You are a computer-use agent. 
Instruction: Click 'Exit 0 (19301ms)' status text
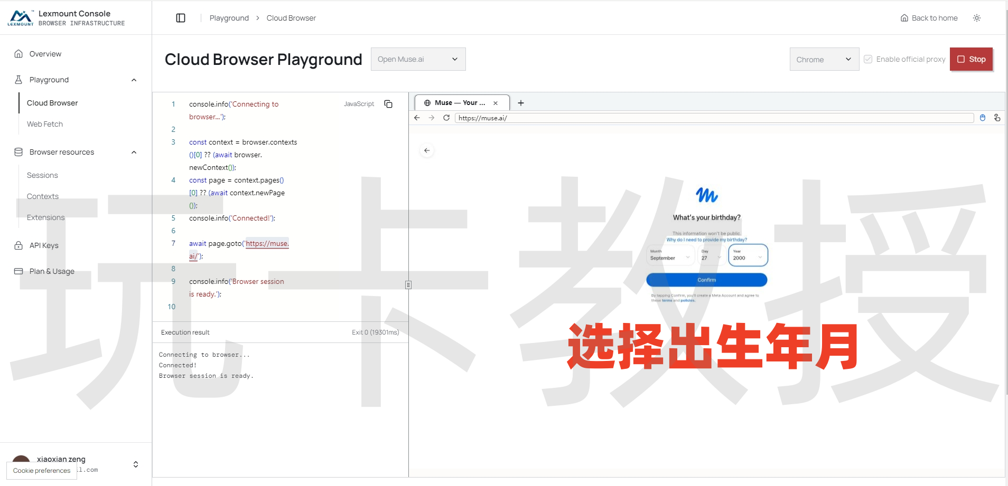click(376, 332)
